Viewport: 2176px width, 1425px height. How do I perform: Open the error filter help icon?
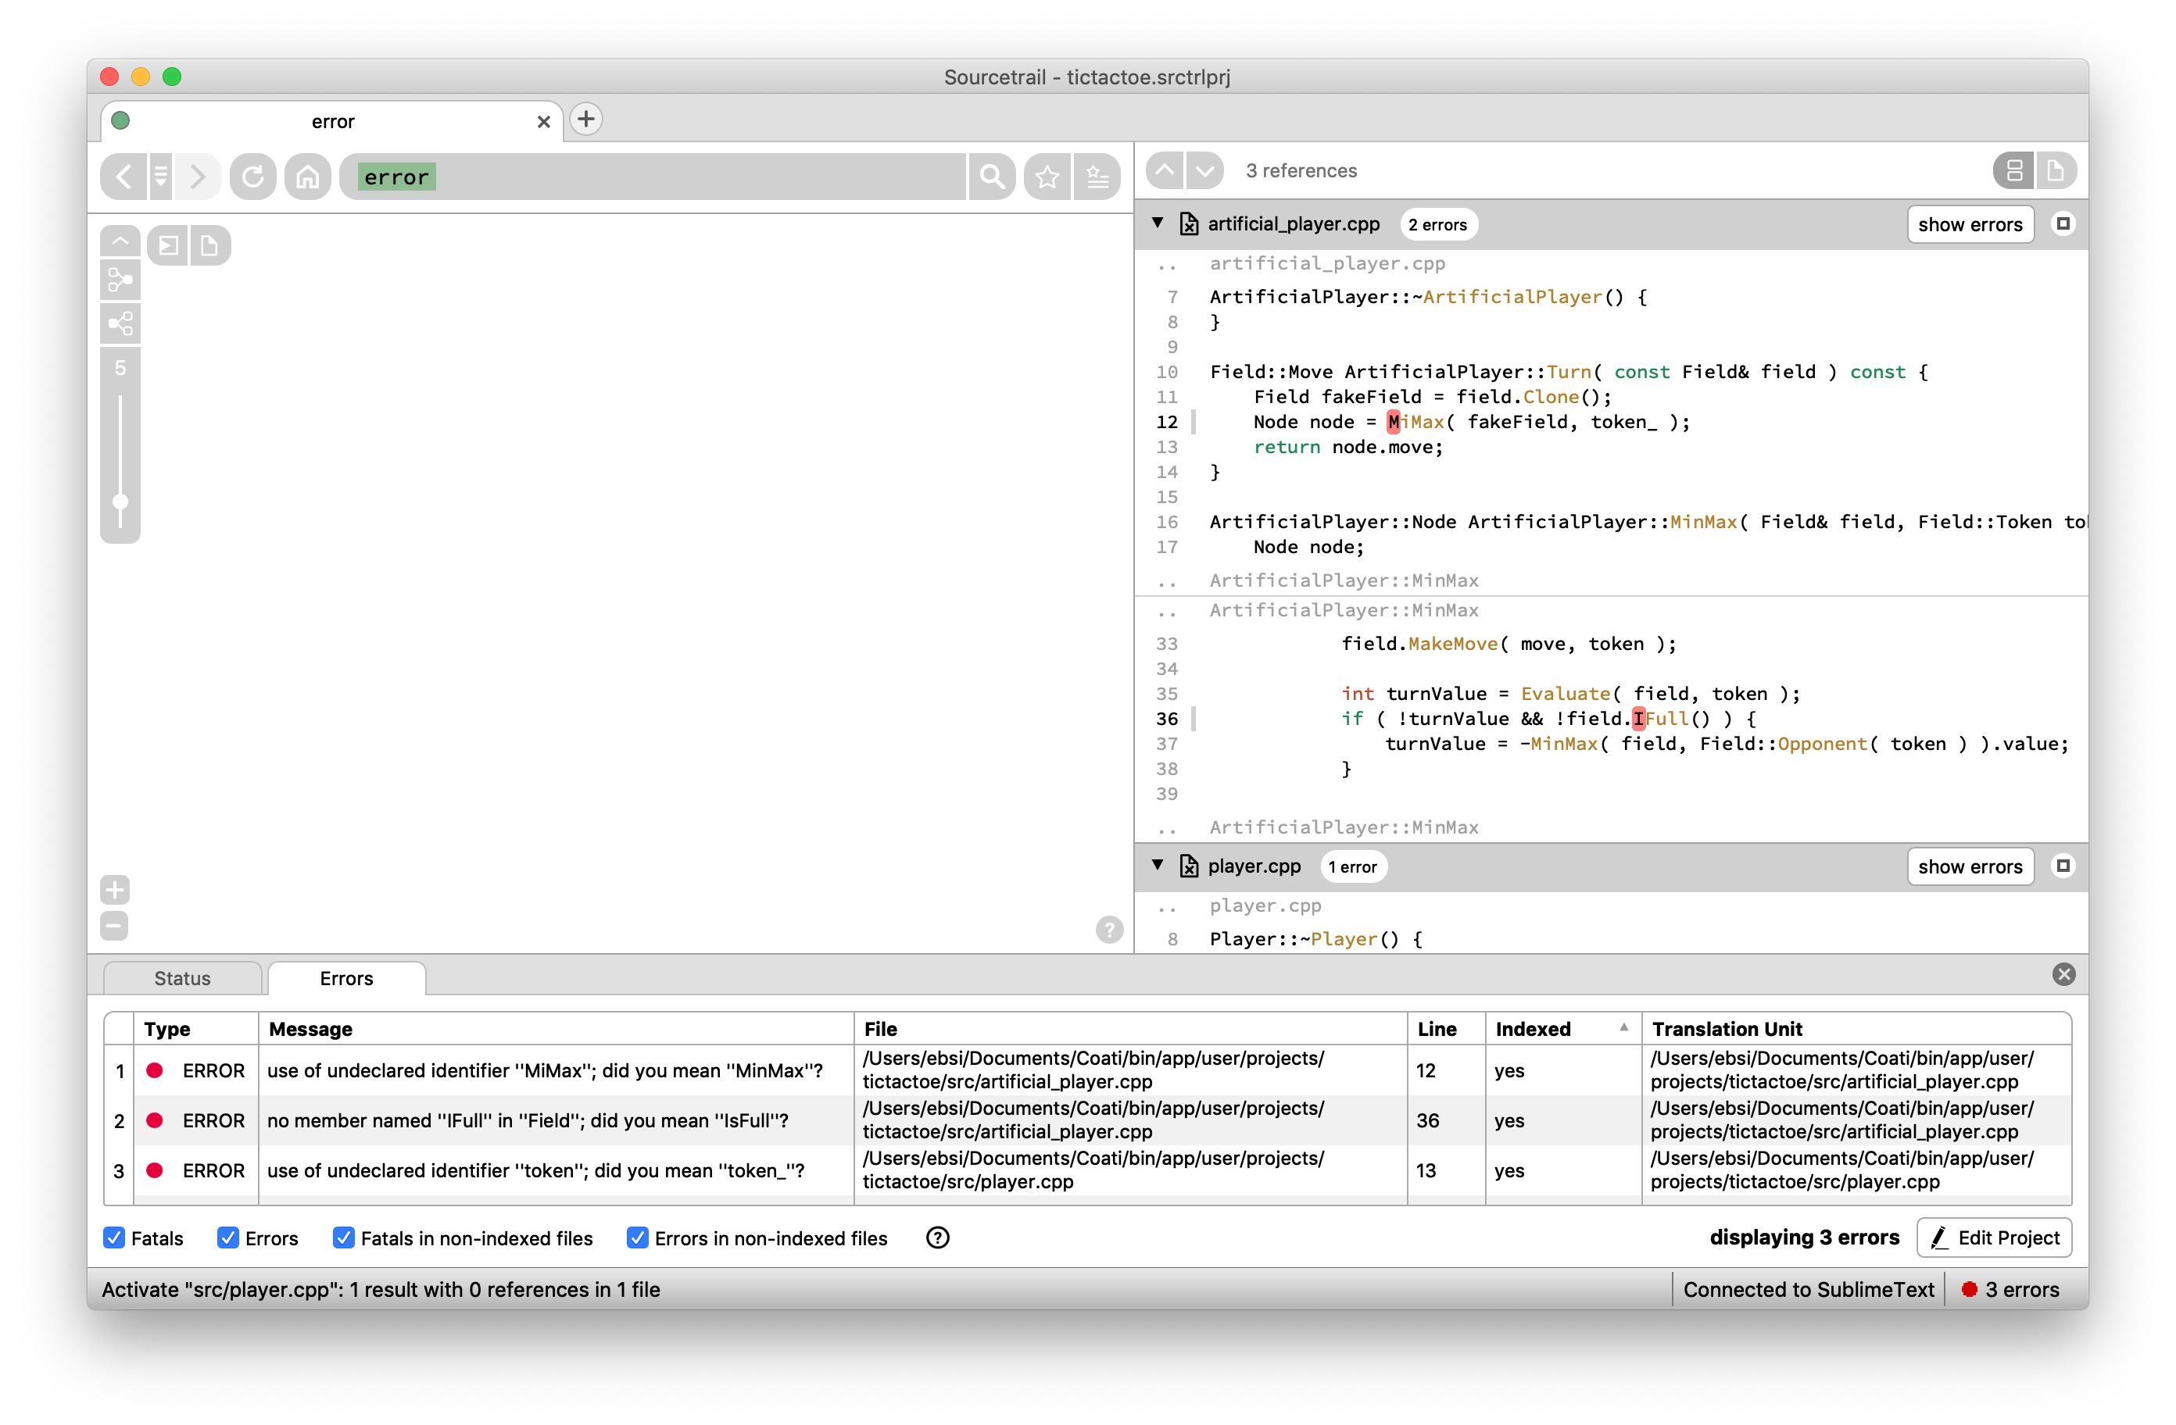point(937,1237)
